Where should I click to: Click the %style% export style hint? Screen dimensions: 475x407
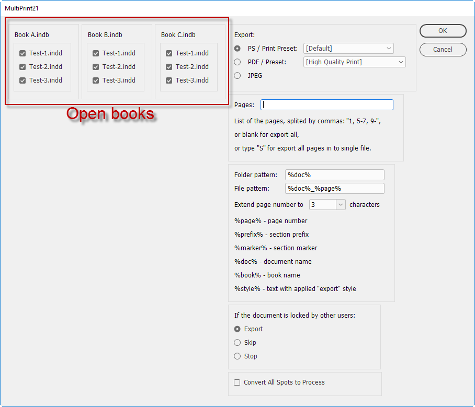tap(295, 289)
